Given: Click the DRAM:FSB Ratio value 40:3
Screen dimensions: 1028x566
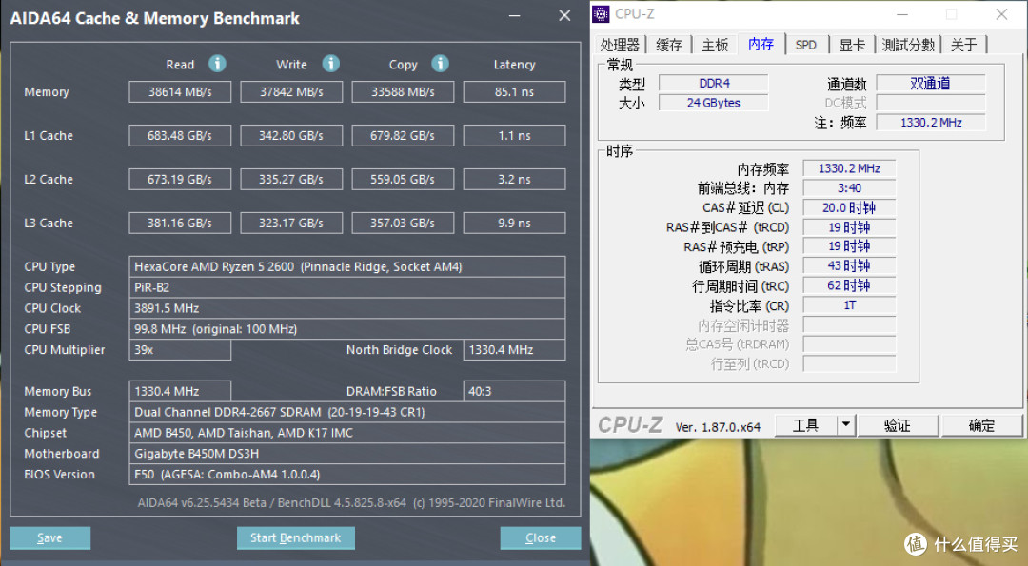Looking at the screenshot, I should [x=514, y=391].
